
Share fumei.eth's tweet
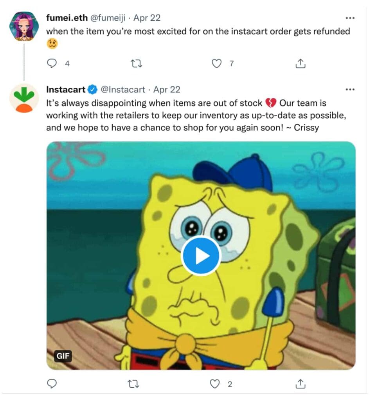pos(300,63)
